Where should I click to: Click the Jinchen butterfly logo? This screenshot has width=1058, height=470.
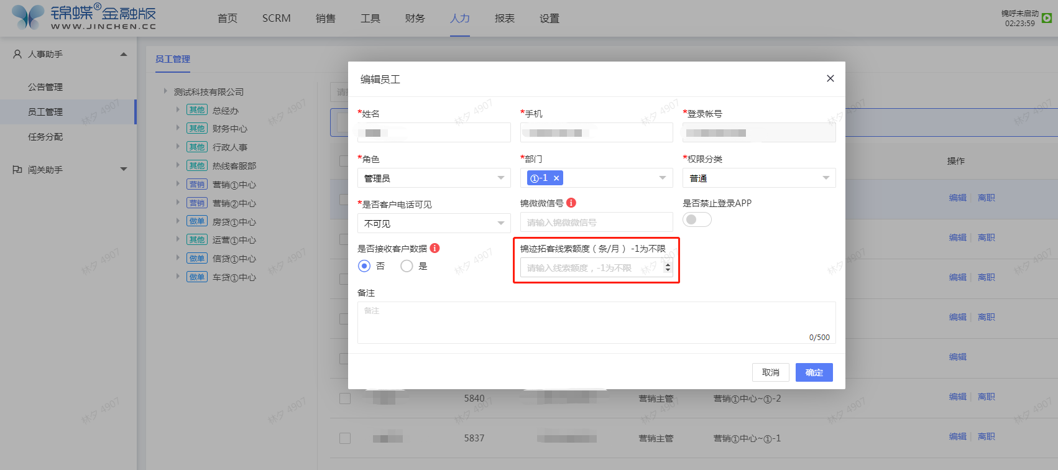pos(28,17)
